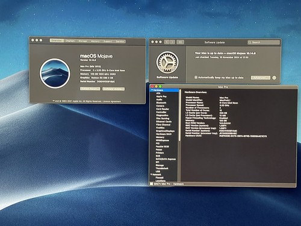Select Memory in the Mac Pro sidebar

[x=160, y=137]
